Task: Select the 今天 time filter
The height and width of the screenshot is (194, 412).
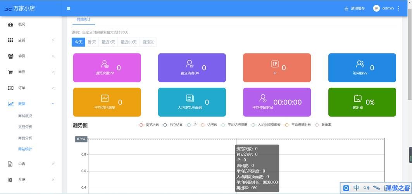Action: point(78,42)
